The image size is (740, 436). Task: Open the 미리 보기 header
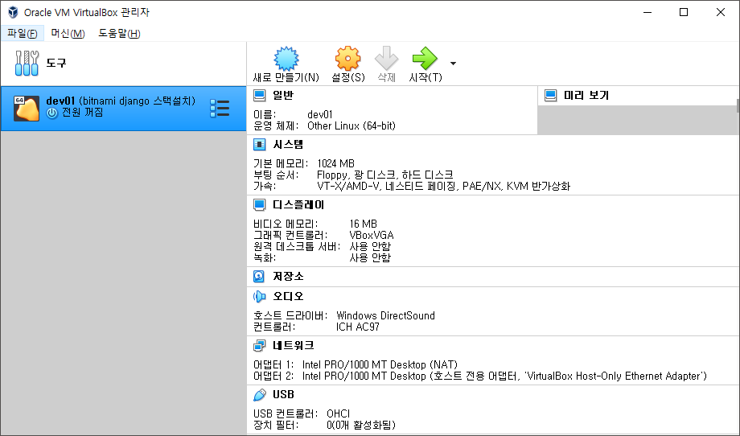(x=586, y=95)
